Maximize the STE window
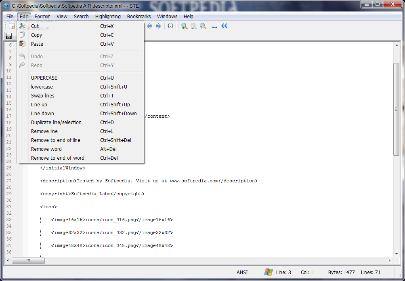 [x=378, y=4]
